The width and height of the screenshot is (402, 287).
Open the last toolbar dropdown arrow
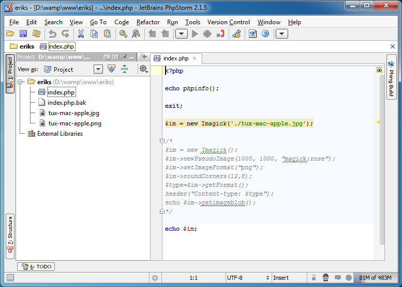pyautogui.click(x=282, y=34)
